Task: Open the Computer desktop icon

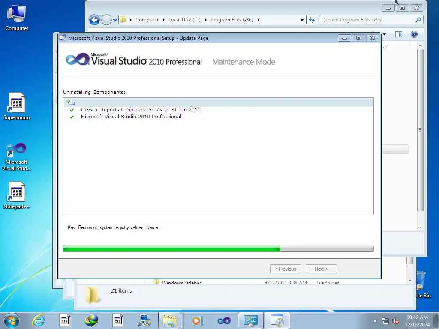Action: click(17, 18)
